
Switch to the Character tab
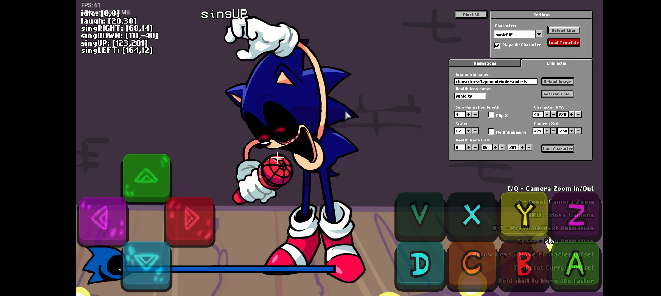556,63
